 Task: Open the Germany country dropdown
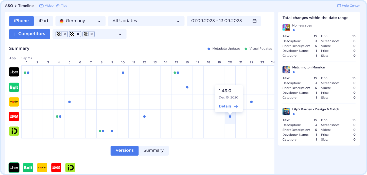point(80,21)
